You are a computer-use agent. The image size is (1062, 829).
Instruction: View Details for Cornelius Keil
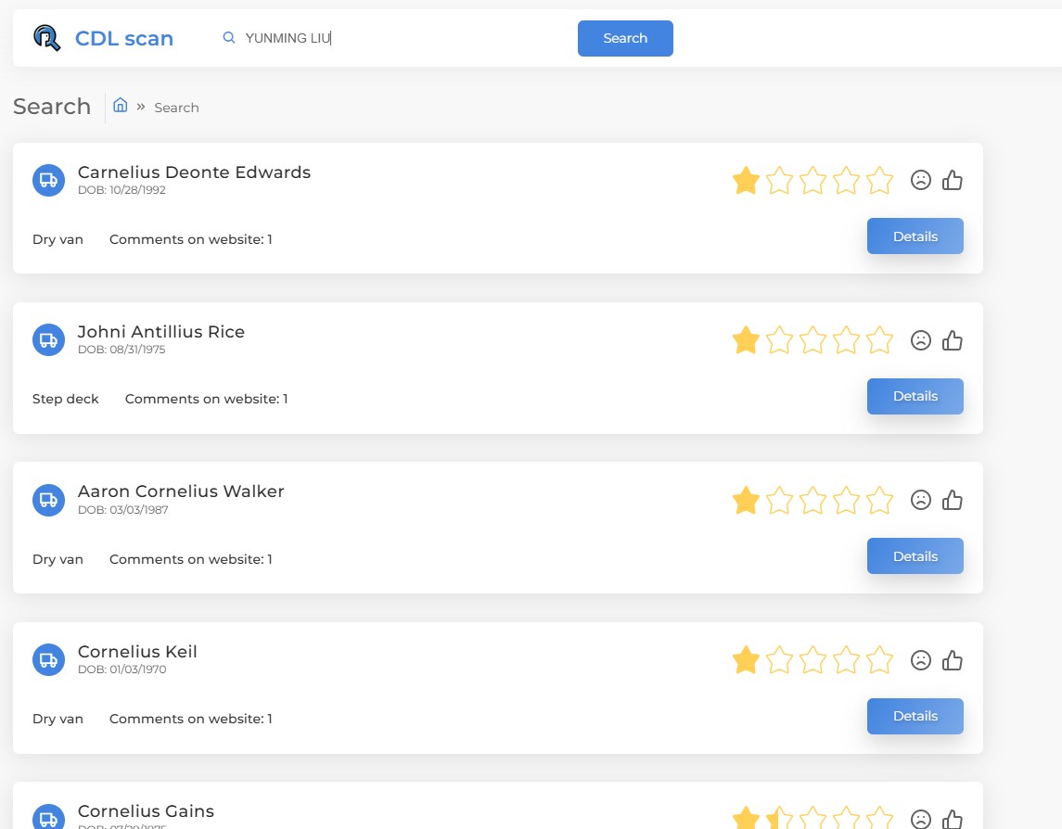[915, 716]
